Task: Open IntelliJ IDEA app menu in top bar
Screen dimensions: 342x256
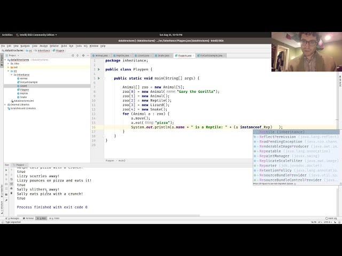Action: click(x=37, y=35)
